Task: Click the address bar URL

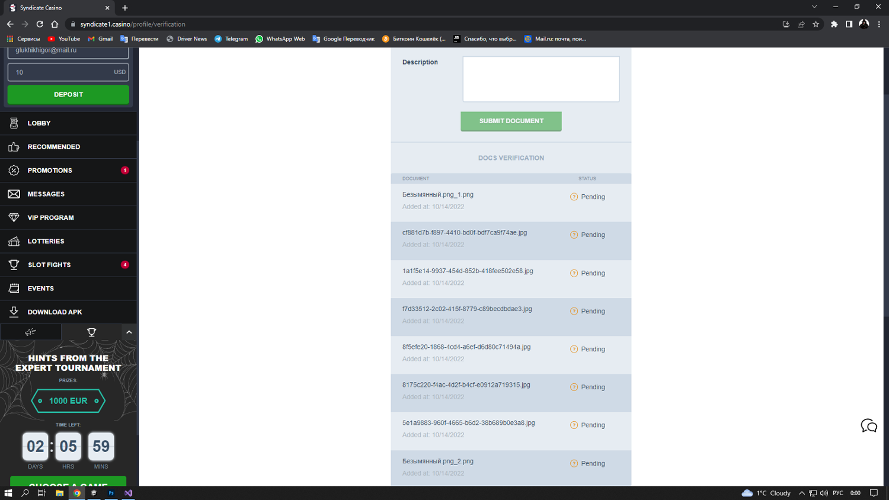Action: click(133, 24)
